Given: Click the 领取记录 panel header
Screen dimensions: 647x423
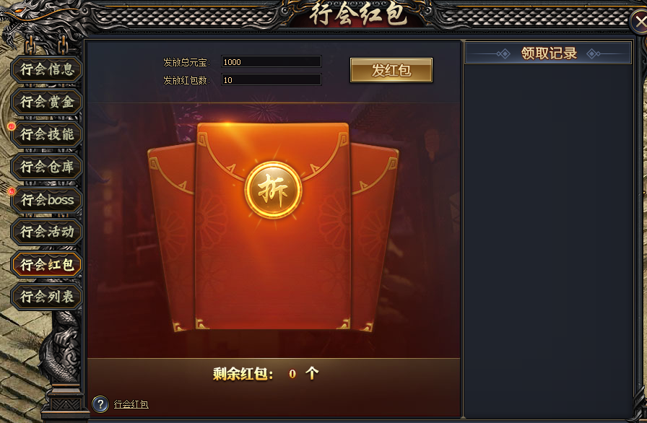Looking at the screenshot, I should point(548,53).
